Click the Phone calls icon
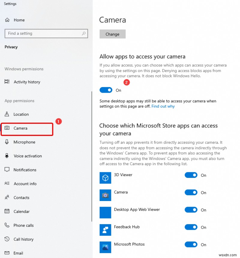 click(7, 225)
